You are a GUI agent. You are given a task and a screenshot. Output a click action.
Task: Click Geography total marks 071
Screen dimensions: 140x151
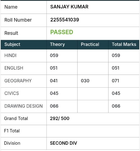click(x=115, y=81)
